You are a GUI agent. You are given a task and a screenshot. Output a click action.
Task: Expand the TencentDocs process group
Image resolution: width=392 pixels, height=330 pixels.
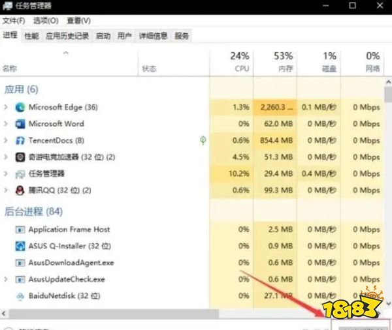tap(6, 140)
